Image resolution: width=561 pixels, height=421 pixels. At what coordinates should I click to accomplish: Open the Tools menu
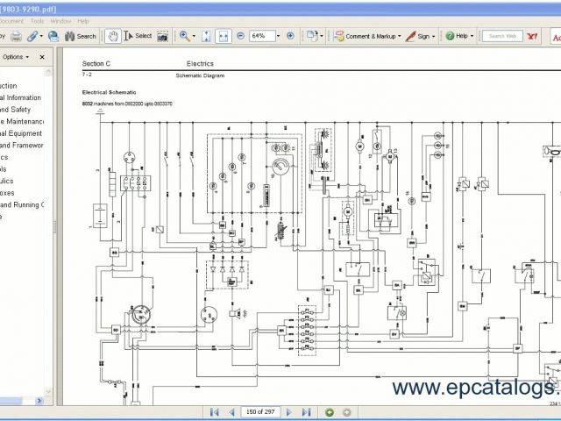pos(37,20)
